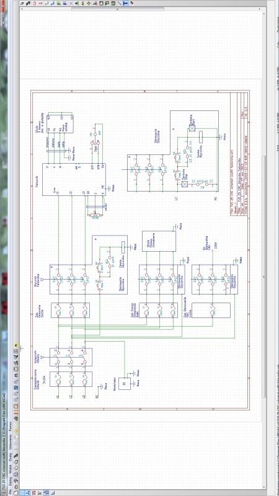Viewport: 279px width, 496px height.
Task: Toggle show hidden pins button
Action: pos(46,493)
